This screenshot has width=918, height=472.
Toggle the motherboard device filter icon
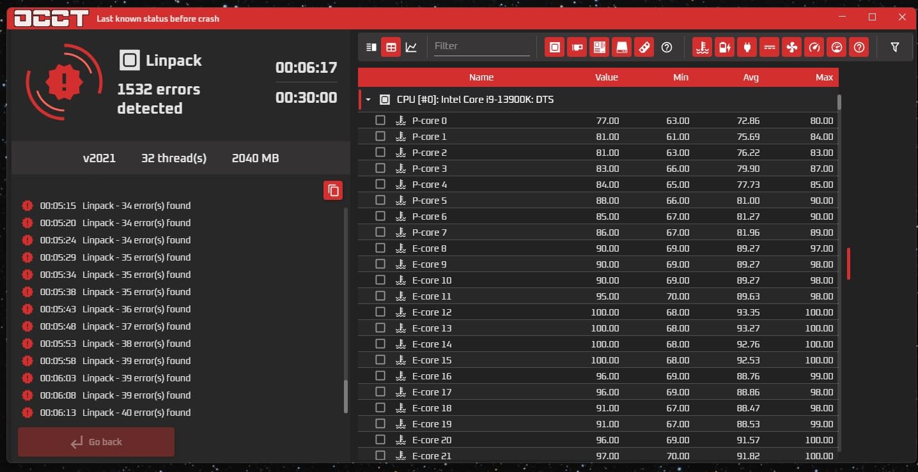pyautogui.click(x=599, y=47)
